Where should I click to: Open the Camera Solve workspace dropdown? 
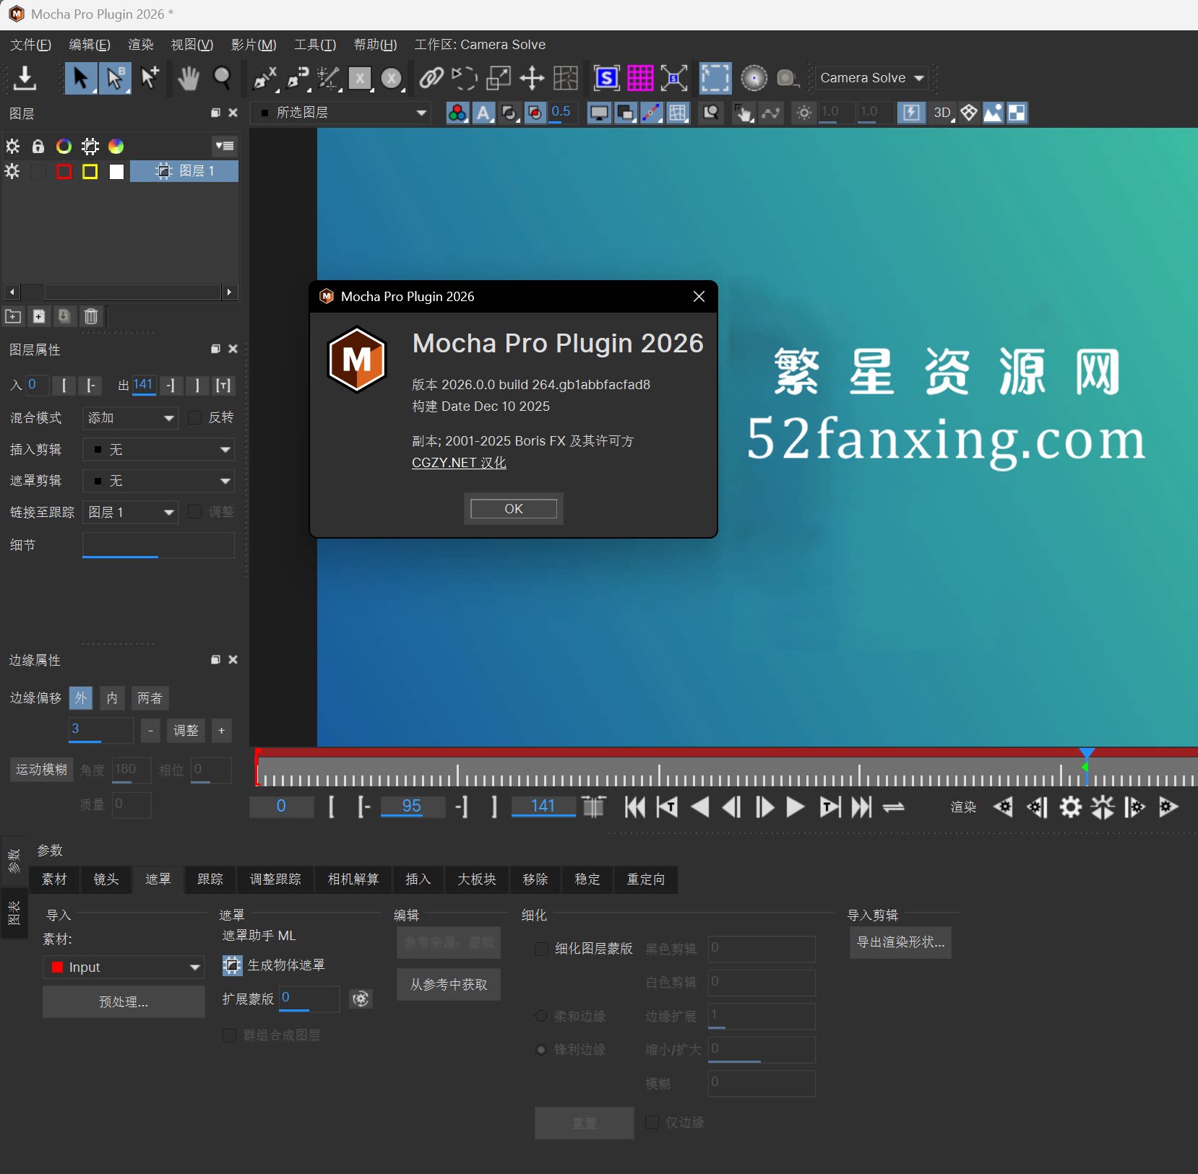[872, 78]
